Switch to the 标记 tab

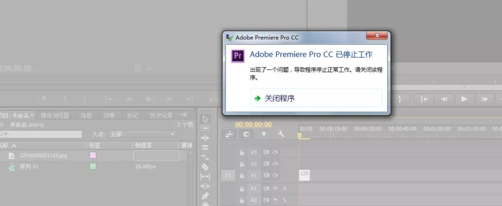pos(132,116)
